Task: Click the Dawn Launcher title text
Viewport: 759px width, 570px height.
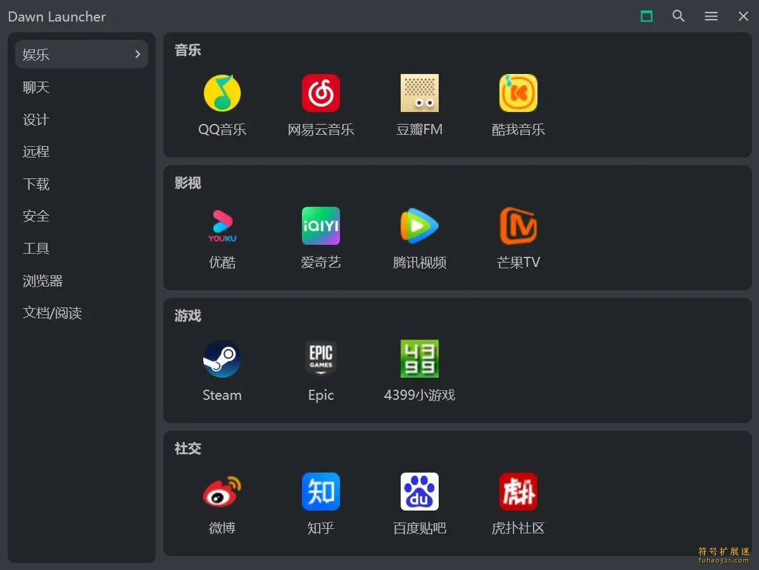Action: [56, 16]
